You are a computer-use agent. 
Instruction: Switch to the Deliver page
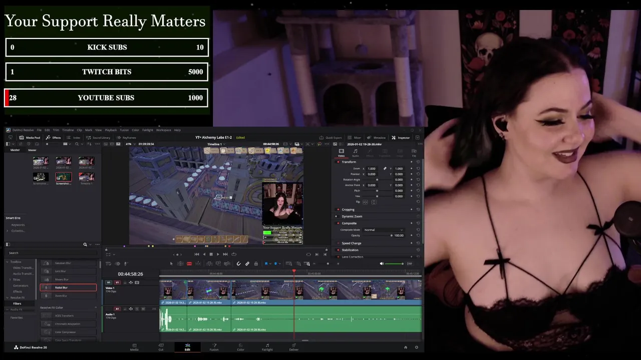294,346
